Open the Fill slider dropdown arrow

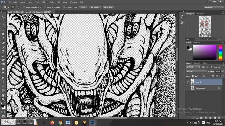[x=223, y=76]
